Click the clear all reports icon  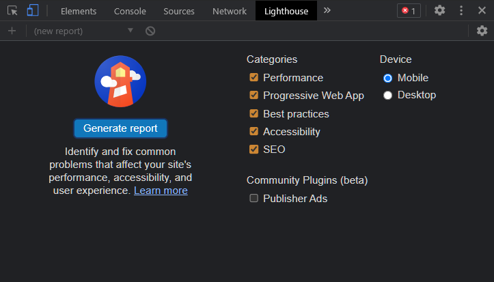150,31
